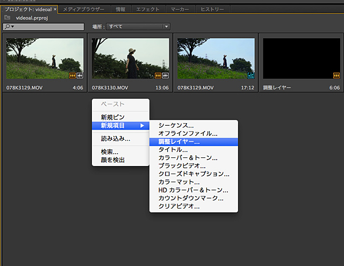Open the エフェクト tab
The image size is (344, 266).
(148, 9)
